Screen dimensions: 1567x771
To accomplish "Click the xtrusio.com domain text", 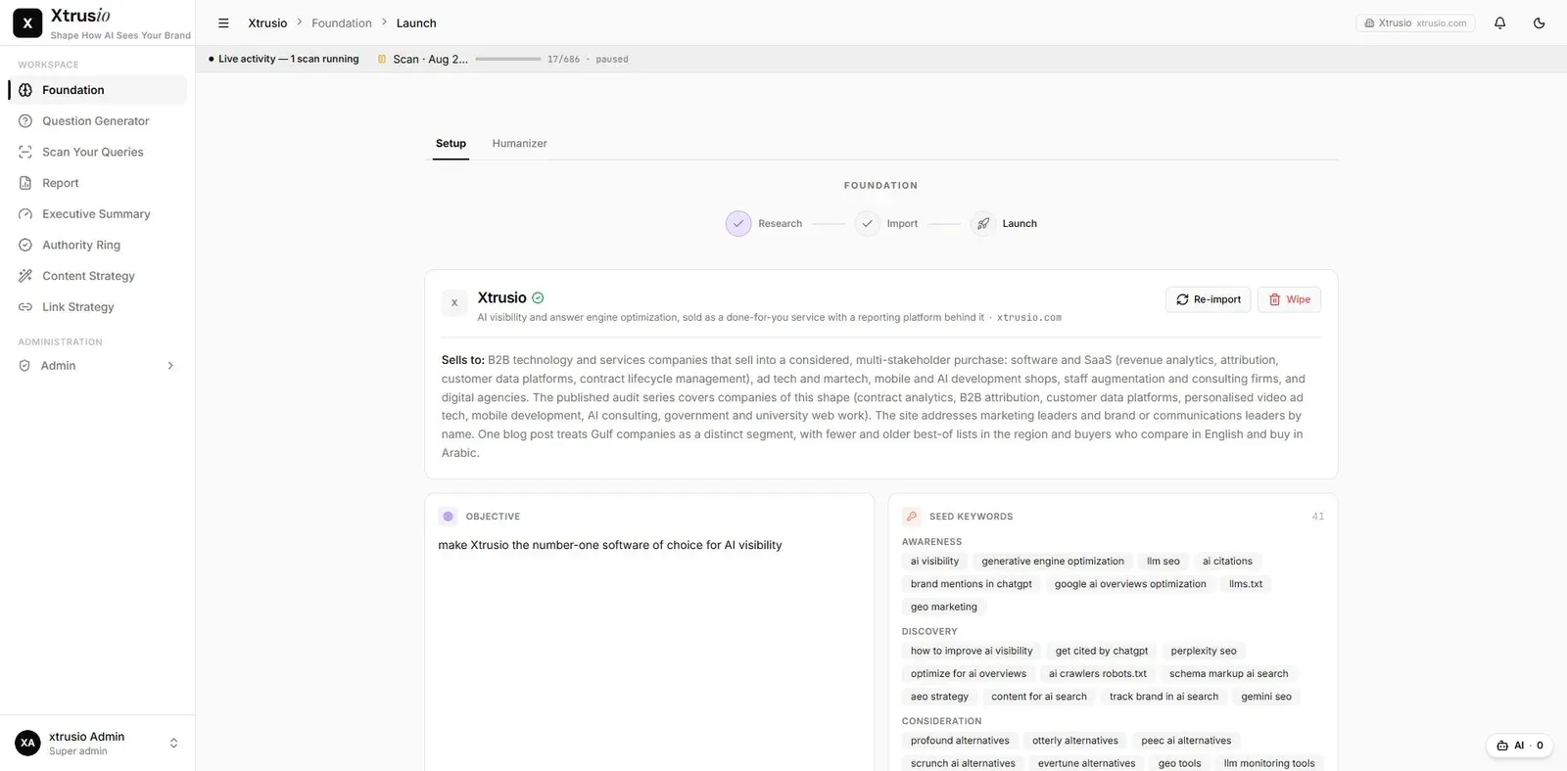I will pos(1029,318).
